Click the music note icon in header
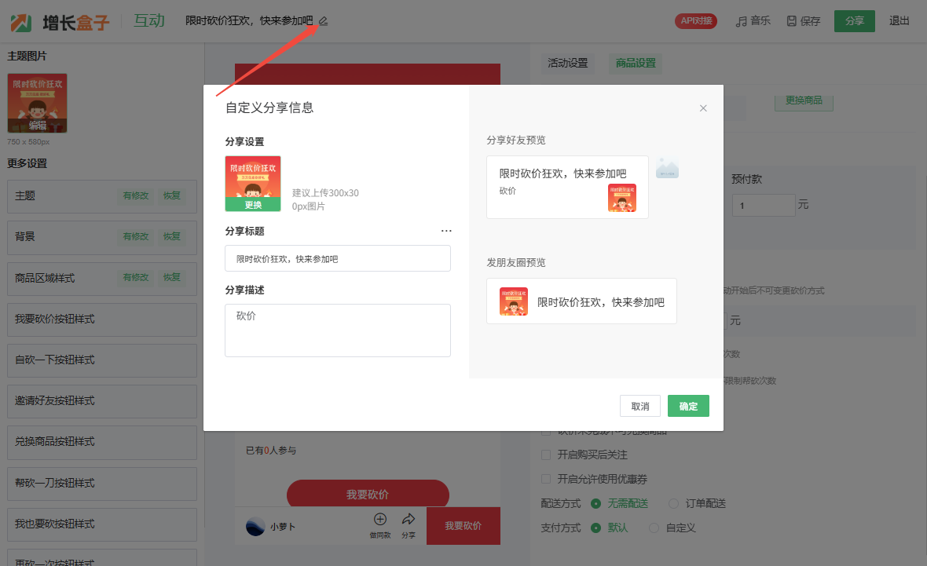The image size is (927, 566). click(x=741, y=21)
